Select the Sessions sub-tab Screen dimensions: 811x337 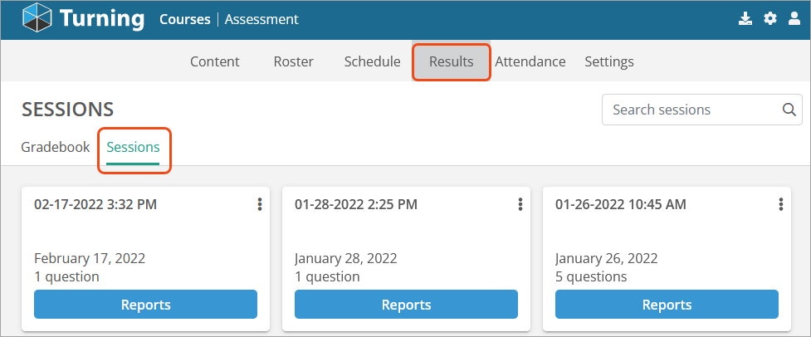[133, 147]
